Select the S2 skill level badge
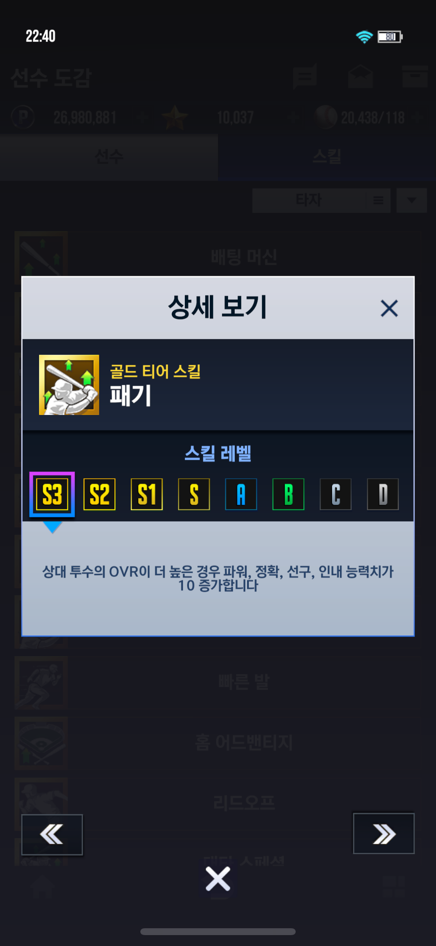 click(99, 494)
